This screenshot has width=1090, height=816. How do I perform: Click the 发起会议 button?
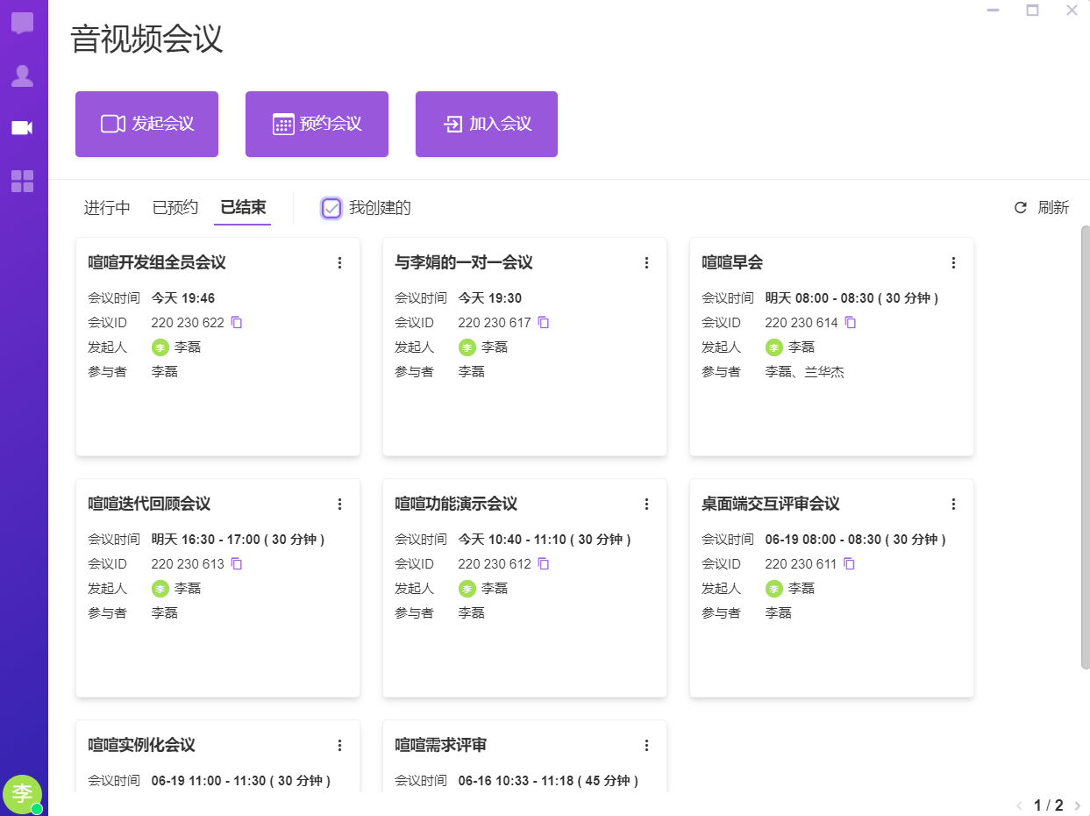(x=146, y=125)
